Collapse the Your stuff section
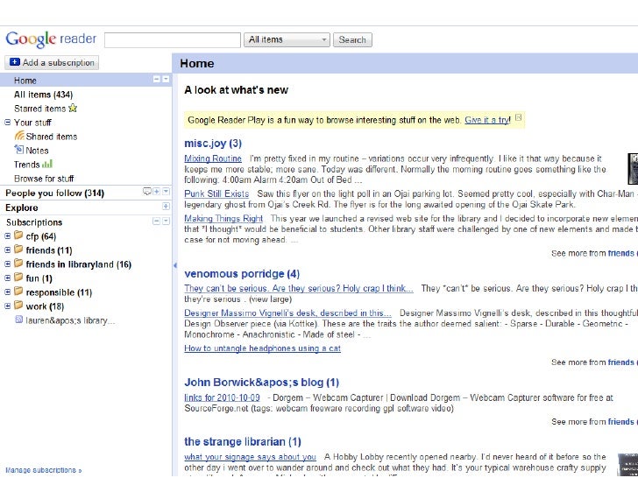This screenshot has width=638, height=478. click(7, 123)
